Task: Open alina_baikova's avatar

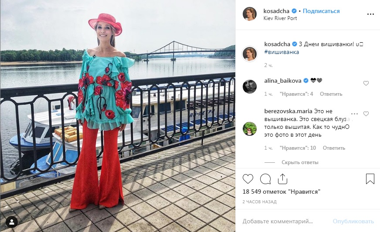Action: pos(250,87)
